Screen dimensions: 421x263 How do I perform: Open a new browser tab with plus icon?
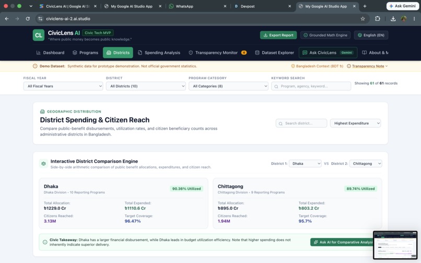pos(365,6)
